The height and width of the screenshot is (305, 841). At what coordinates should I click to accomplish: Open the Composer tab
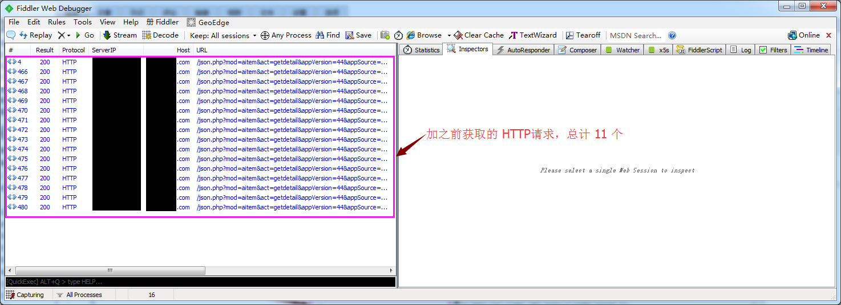pos(577,50)
